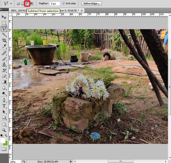Choose Add to selection mode
This screenshot has height=163, width=171.
click(22, 4)
